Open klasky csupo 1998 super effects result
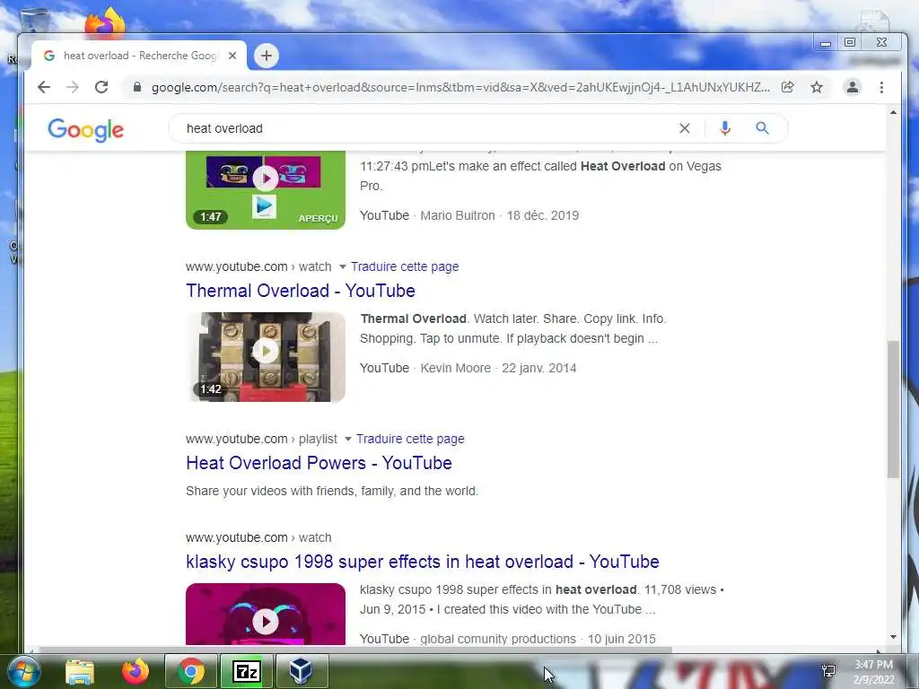This screenshot has width=919, height=689. pos(423,562)
